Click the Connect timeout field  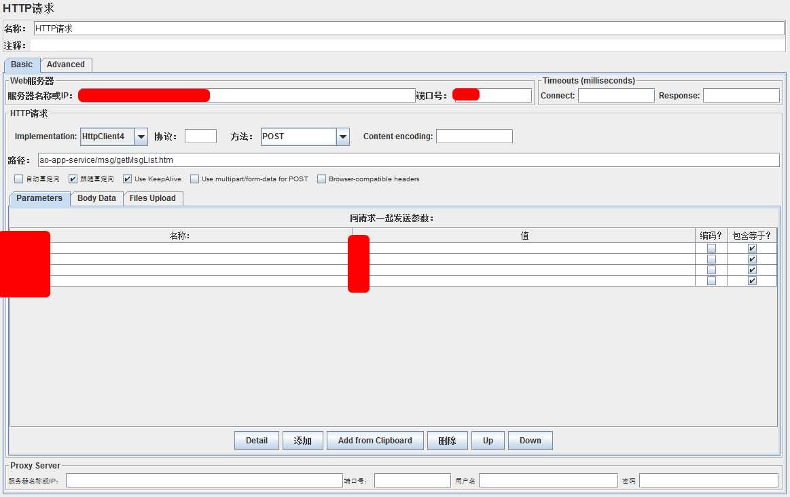coord(616,96)
